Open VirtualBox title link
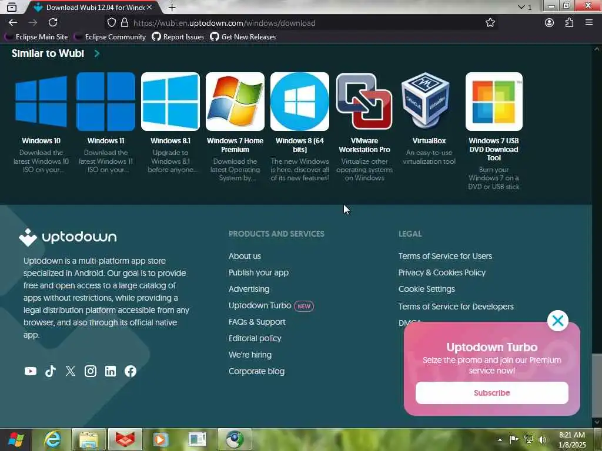Viewport: 602px width, 451px height. [429, 141]
